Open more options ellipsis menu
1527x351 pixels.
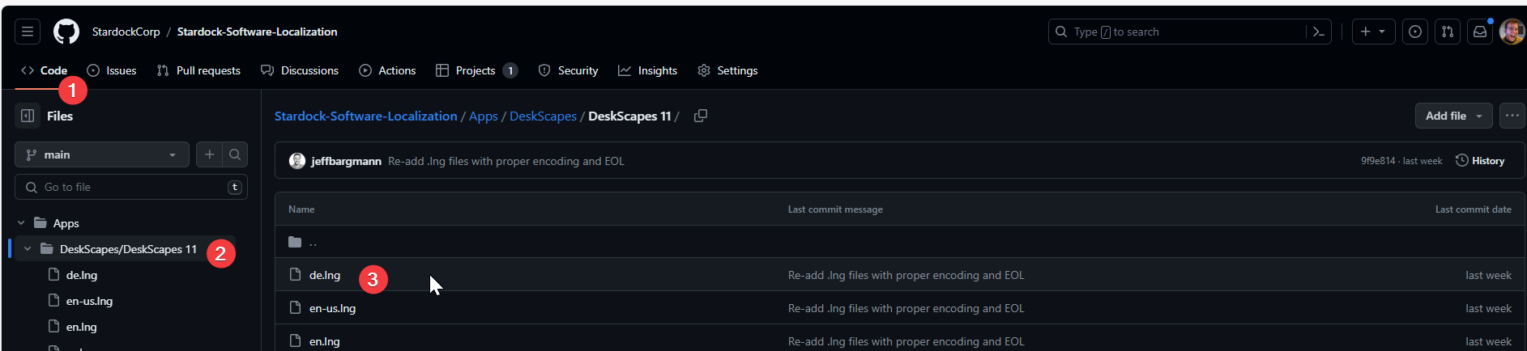click(x=1512, y=116)
